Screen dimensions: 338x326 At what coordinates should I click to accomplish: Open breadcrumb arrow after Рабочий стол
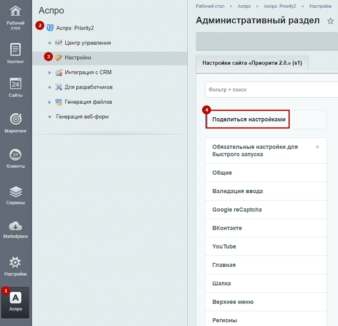[231, 6]
